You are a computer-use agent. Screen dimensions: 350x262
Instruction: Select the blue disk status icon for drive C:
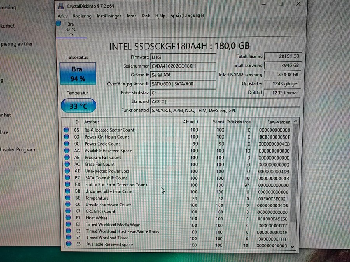pos(58,24)
